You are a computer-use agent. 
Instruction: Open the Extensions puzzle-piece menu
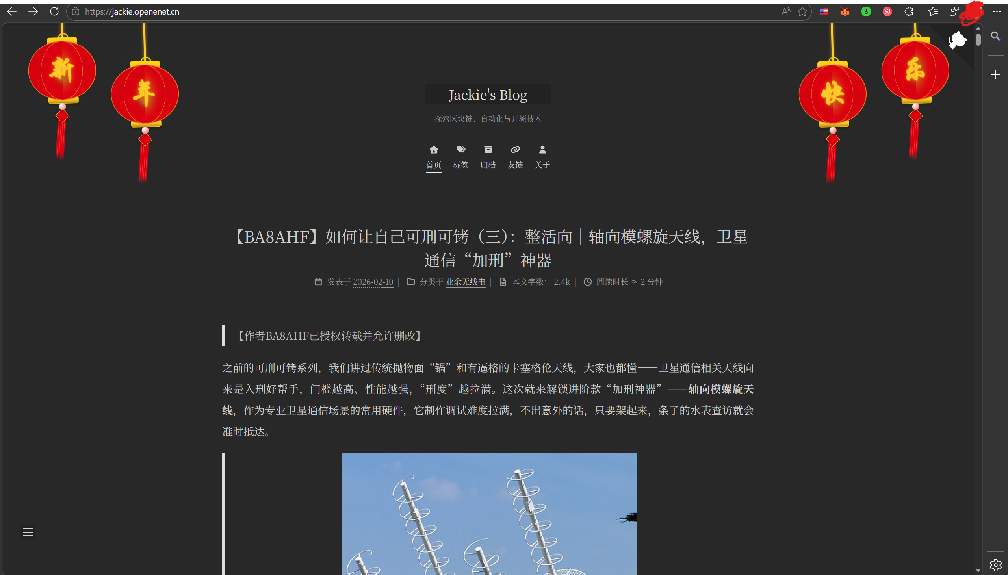pyautogui.click(x=909, y=11)
